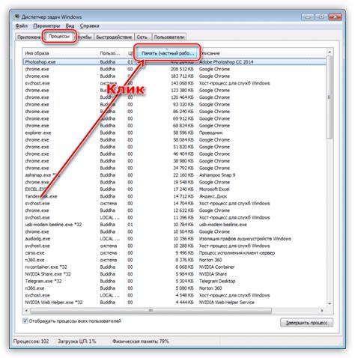Image resolution: width=355 pixels, height=358 pixels.
Task: Switch to the Быстродействие tab
Action: click(114, 37)
